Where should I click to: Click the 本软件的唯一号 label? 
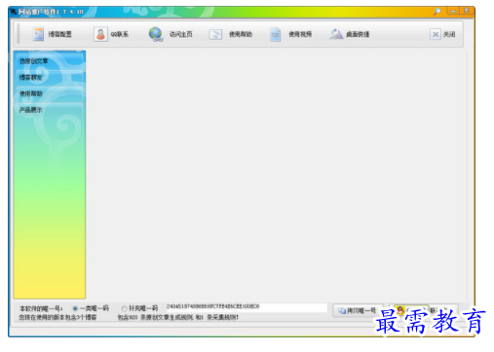pyautogui.click(x=41, y=308)
